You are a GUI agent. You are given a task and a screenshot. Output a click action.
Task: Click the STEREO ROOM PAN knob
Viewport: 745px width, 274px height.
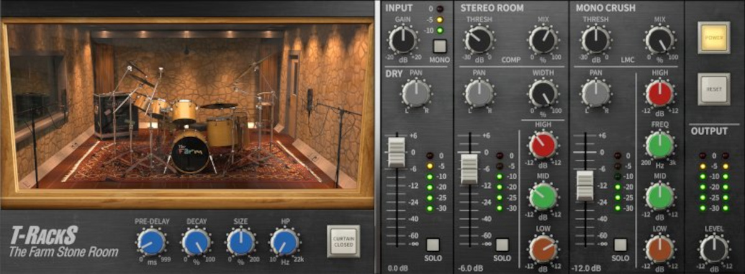479,94
